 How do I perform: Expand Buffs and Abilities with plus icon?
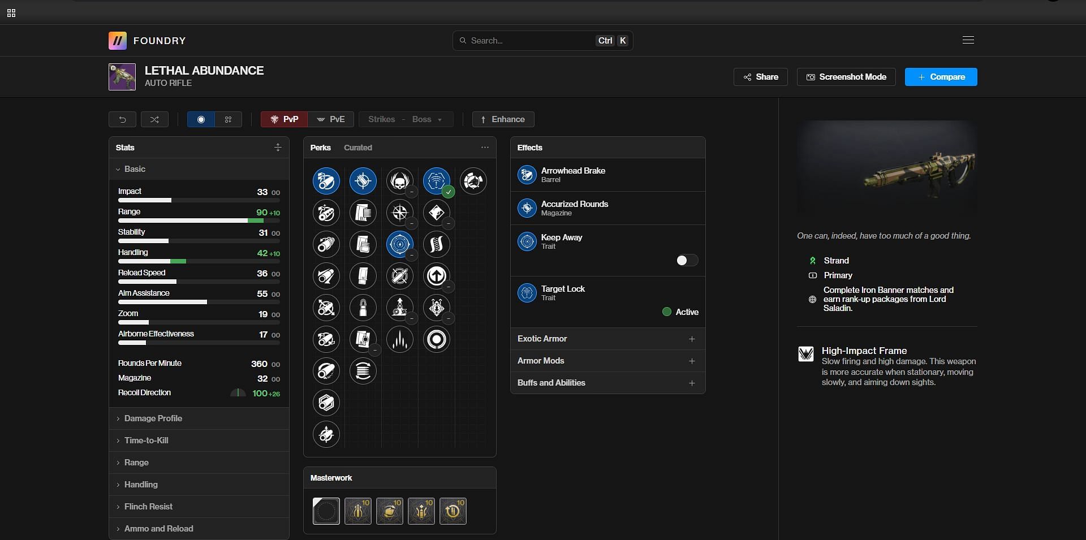tap(692, 383)
